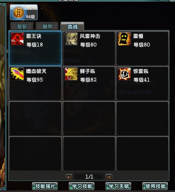The image size is (175, 192).
Task: Click the 学习技能 button
Action: point(81,186)
